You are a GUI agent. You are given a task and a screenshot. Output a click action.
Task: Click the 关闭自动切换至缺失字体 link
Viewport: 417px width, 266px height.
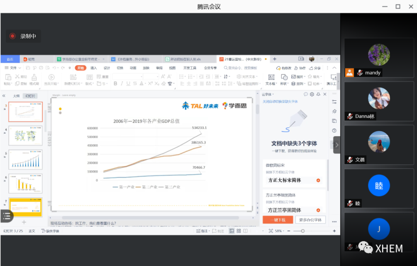(280, 102)
